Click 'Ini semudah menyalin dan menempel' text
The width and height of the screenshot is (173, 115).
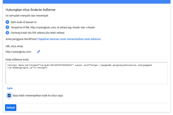click(x=27, y=16)
